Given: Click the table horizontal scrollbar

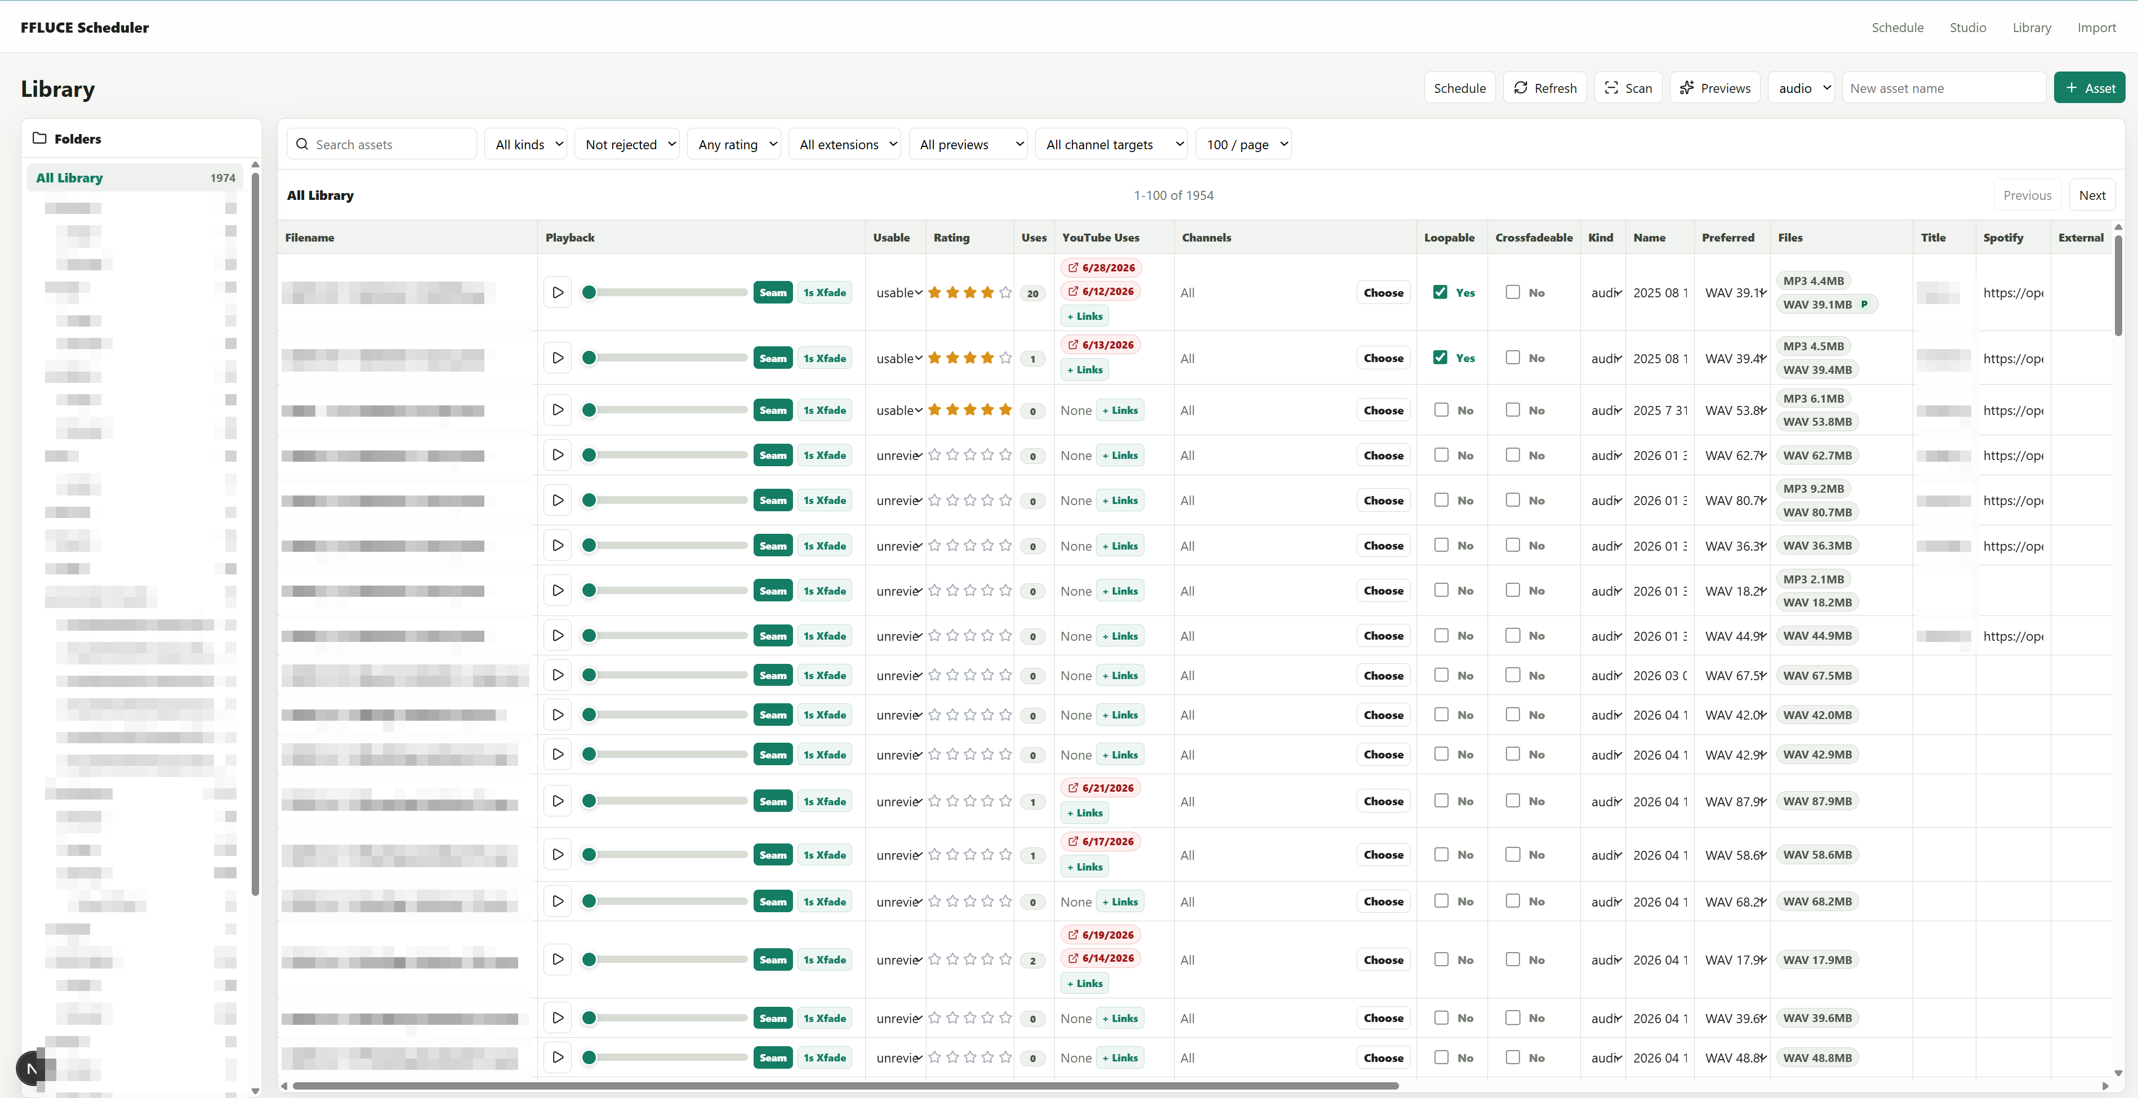Looking at the screenshot, I should (845, 1086).
